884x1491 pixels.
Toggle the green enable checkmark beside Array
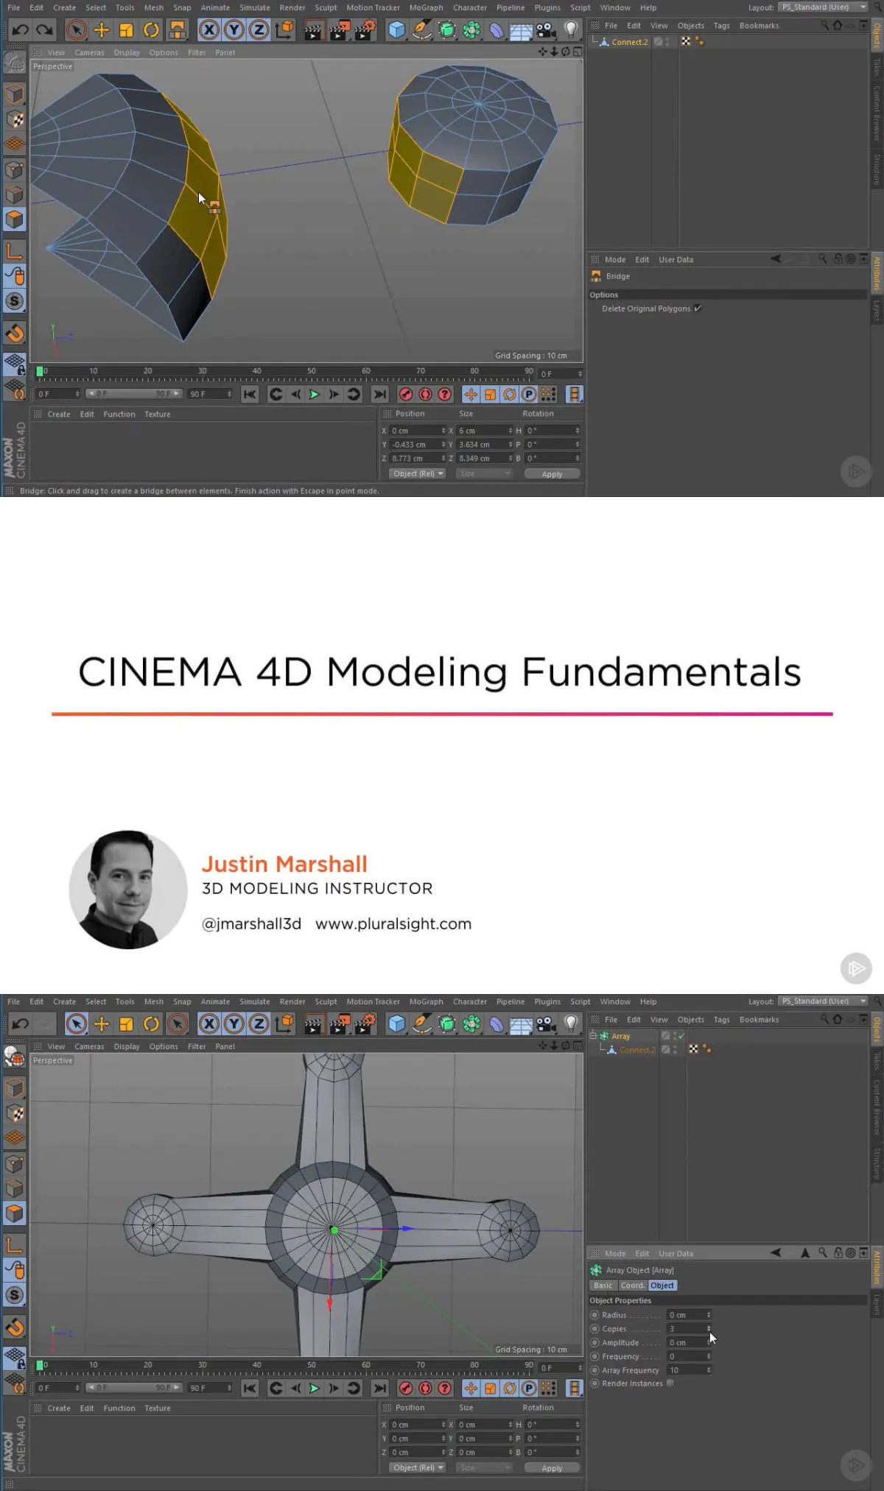pos(681,1035)
